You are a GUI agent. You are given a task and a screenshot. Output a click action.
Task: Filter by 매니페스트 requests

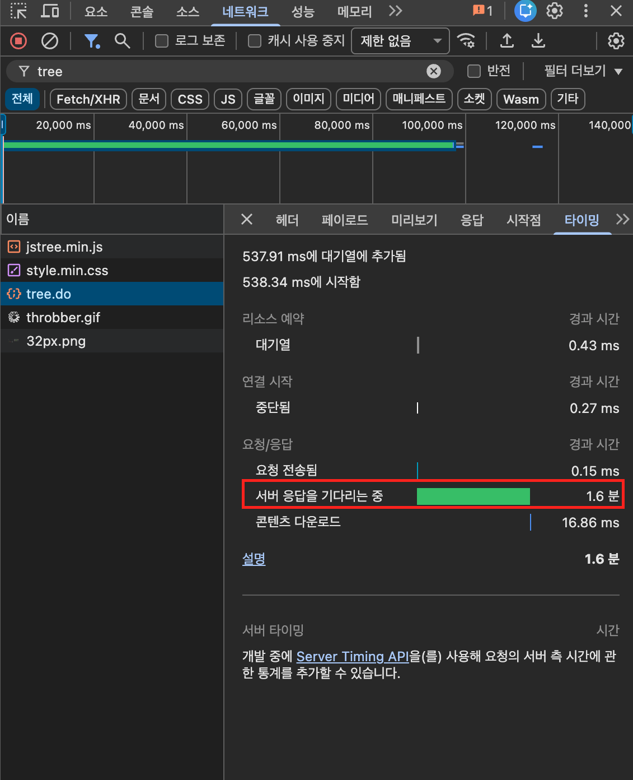(419, 99)
